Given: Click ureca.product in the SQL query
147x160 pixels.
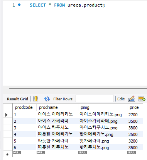Looking at the screenshot, I should [85, 5].
